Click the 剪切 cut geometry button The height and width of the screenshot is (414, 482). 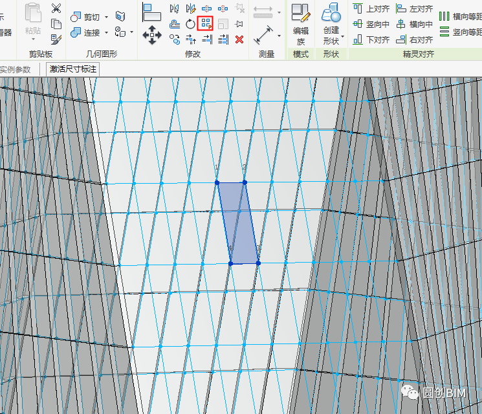(85, 17)
